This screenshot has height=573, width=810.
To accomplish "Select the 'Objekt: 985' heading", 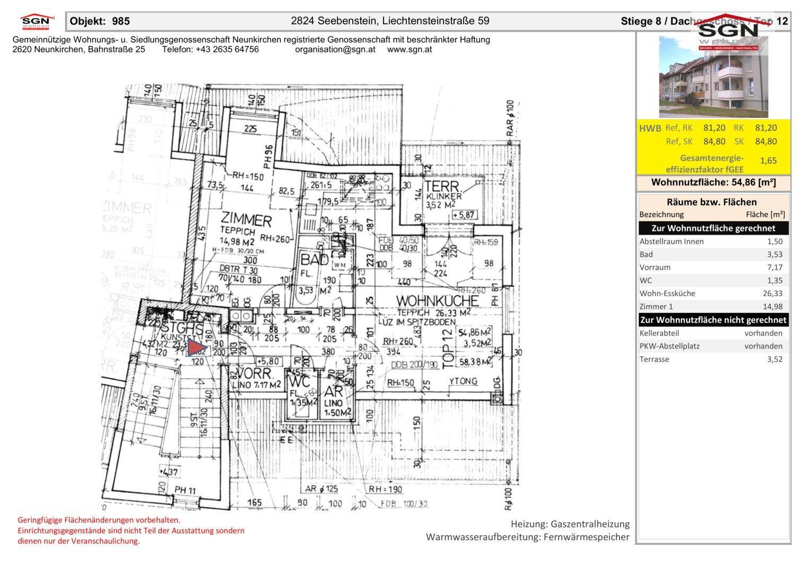I will 100,21.
